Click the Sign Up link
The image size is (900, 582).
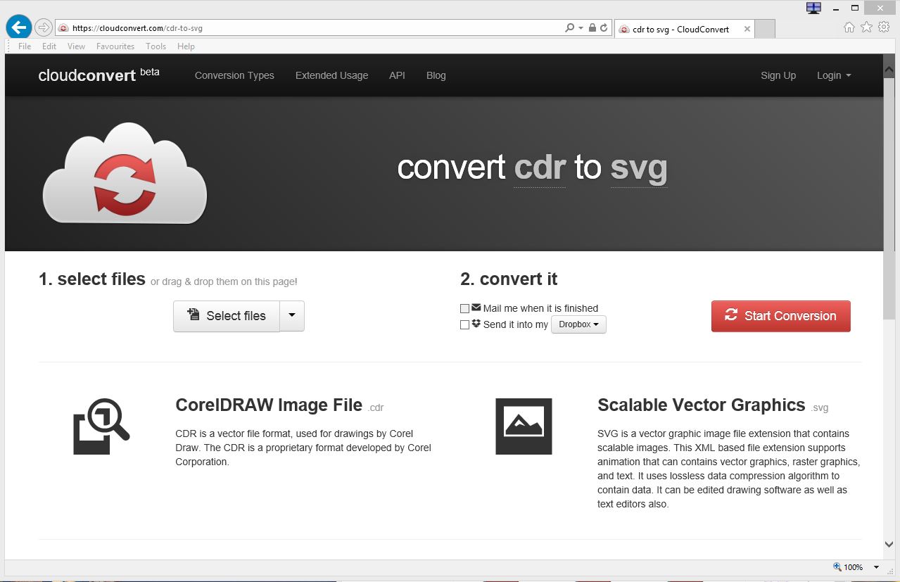pos(778,75)
